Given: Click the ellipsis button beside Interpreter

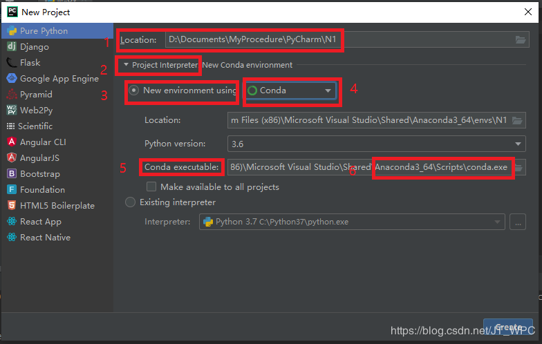Looking at the screenshot, I should (518, 222).
